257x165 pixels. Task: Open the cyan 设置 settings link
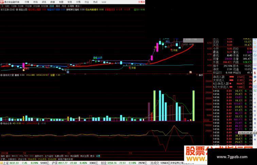click(x=98, y=156)
